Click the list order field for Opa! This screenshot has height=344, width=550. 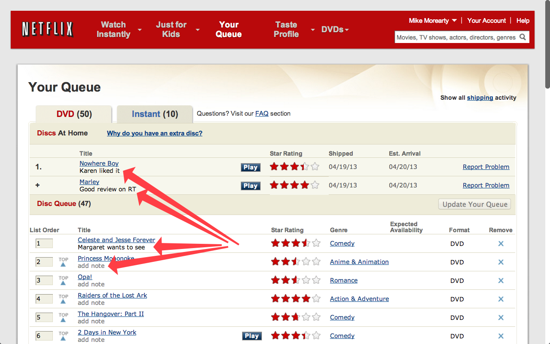[x=44, y=280]
